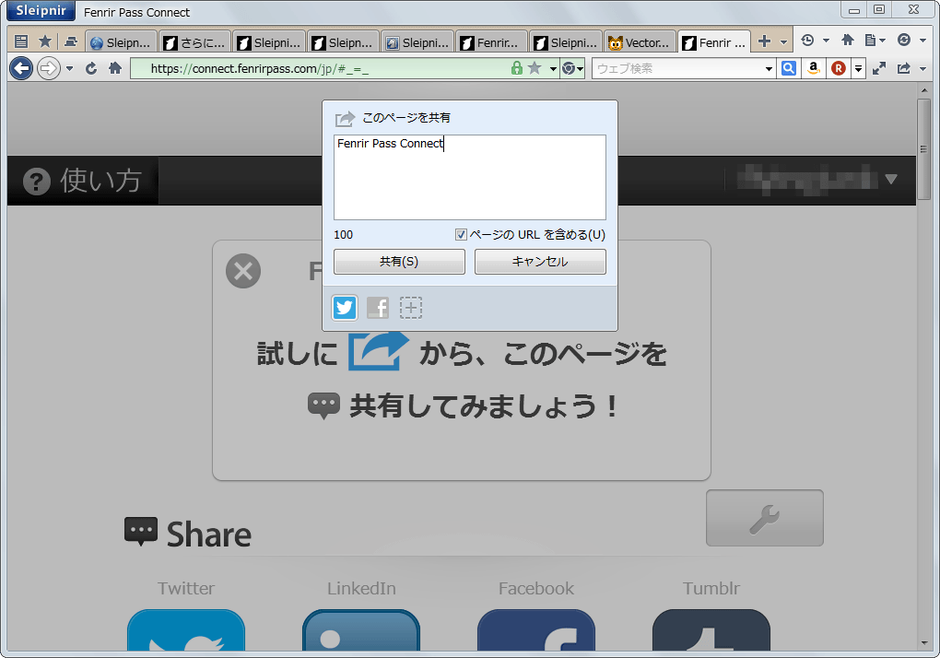Click the Twitter share service tile
The height and width of the screenshot is (658, 940).
point(186,629)
